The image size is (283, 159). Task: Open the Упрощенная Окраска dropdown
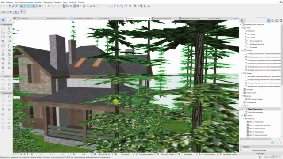[x=229, y=154]
